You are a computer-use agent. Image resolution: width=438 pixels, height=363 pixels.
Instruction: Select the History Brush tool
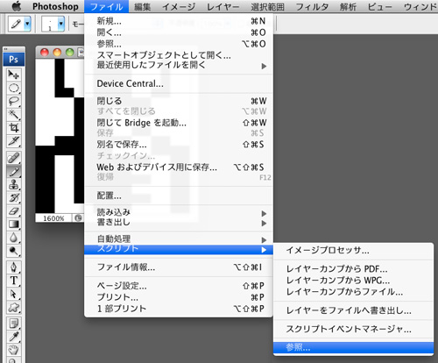pyautogui.click(x=14, y=198)
